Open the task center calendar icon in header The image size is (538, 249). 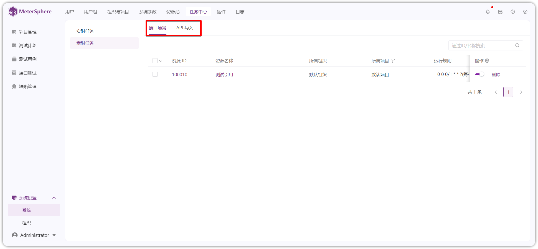(500, 12)
